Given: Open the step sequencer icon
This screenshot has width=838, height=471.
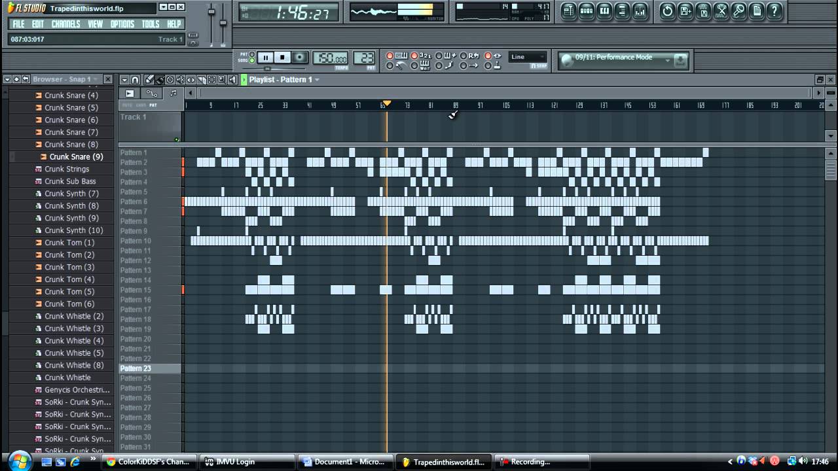Looking at the screenshot, I should (587, 11).
